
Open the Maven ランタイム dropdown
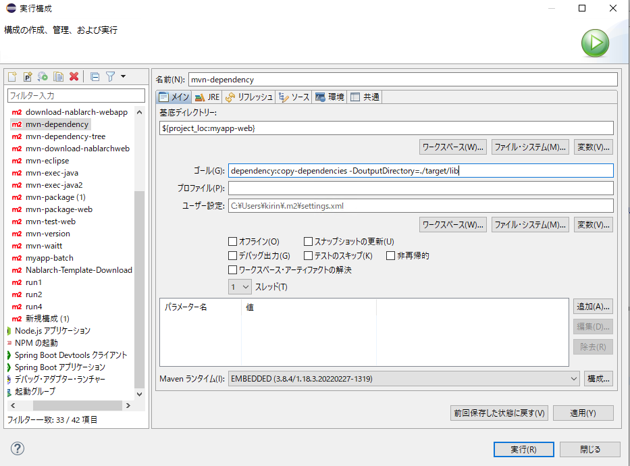pos(404,379)
